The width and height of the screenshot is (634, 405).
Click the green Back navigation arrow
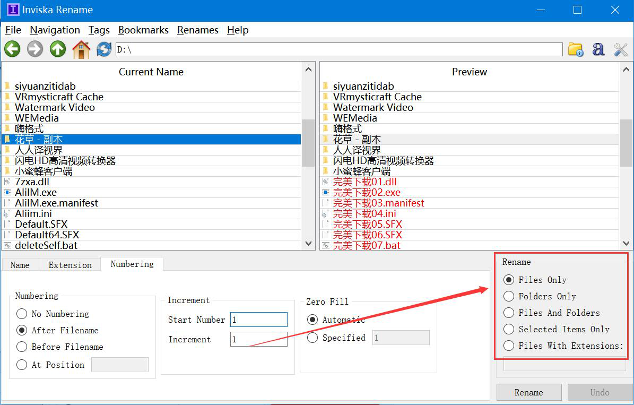[x=12, y=49]
